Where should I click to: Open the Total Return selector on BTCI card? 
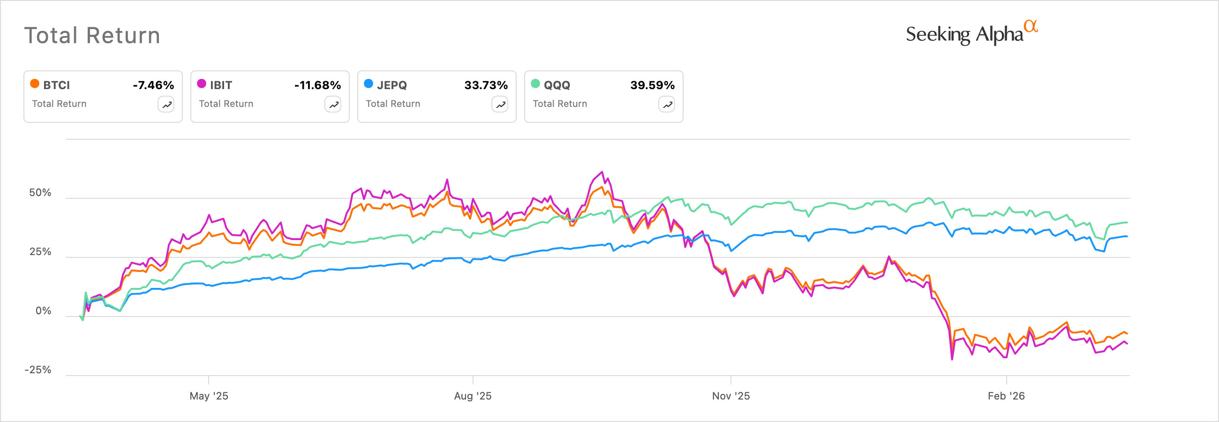pyautogui.click(x=59, y=104)
